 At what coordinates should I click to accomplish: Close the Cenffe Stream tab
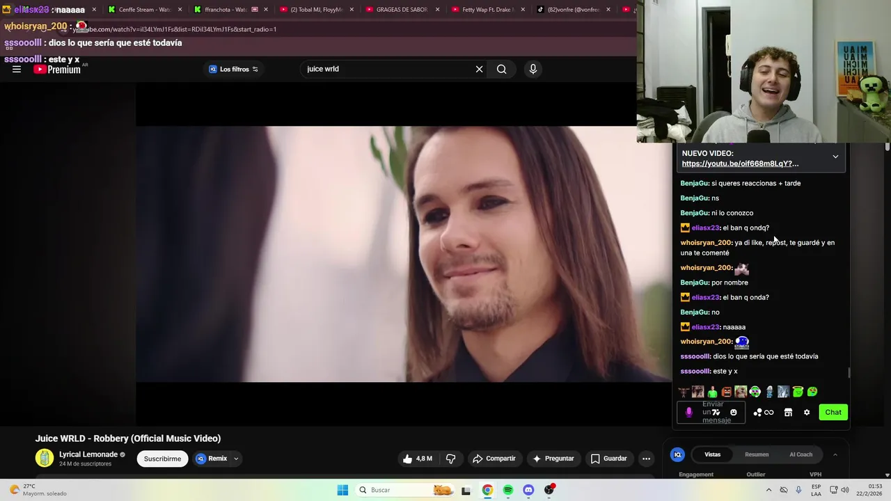180,10
